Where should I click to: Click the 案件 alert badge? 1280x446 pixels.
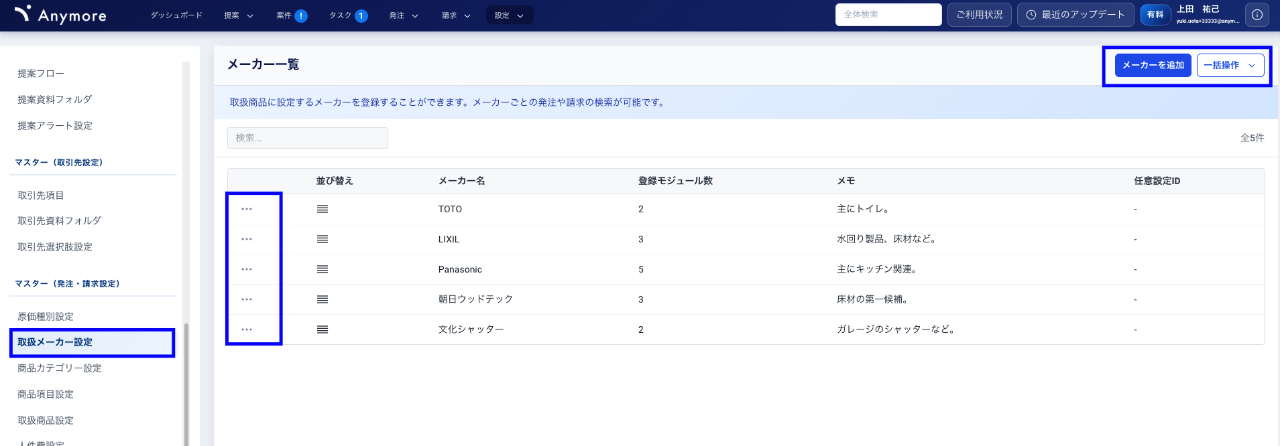(301, 15)
